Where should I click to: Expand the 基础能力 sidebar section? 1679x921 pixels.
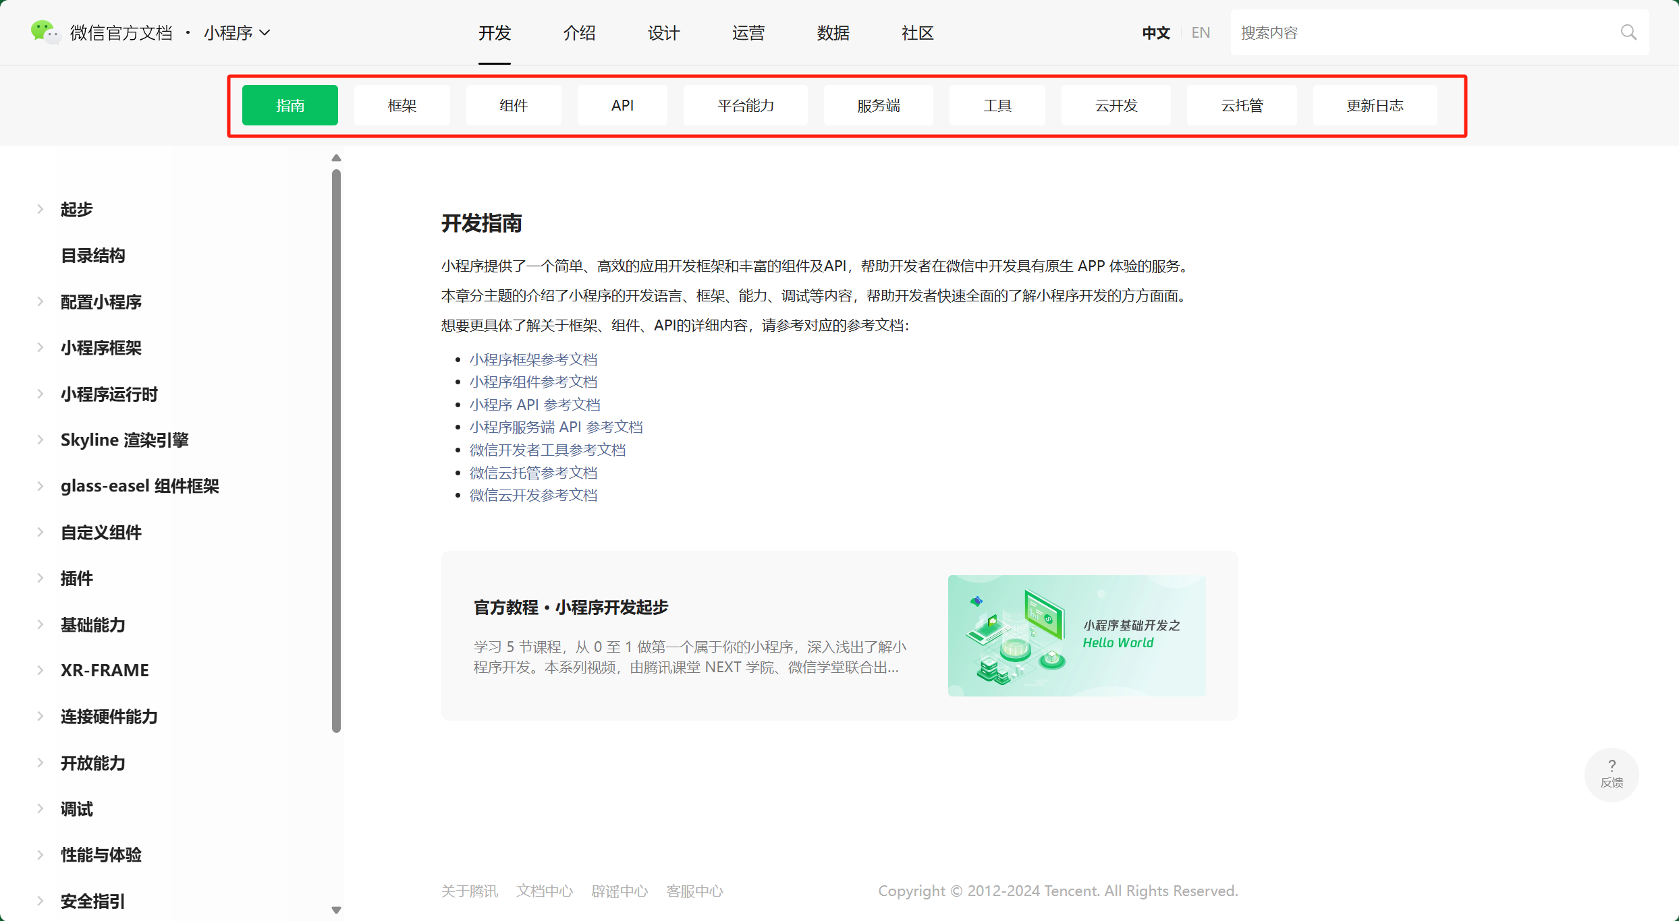[x=93, y=625]
